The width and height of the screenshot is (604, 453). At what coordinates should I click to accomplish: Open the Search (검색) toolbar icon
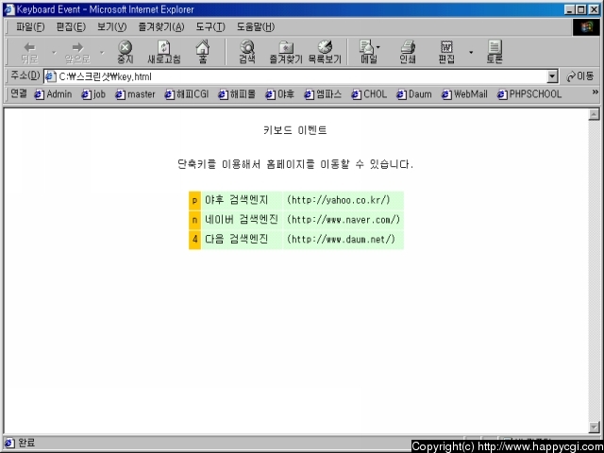pyautogui.click(x=247, y=51)
